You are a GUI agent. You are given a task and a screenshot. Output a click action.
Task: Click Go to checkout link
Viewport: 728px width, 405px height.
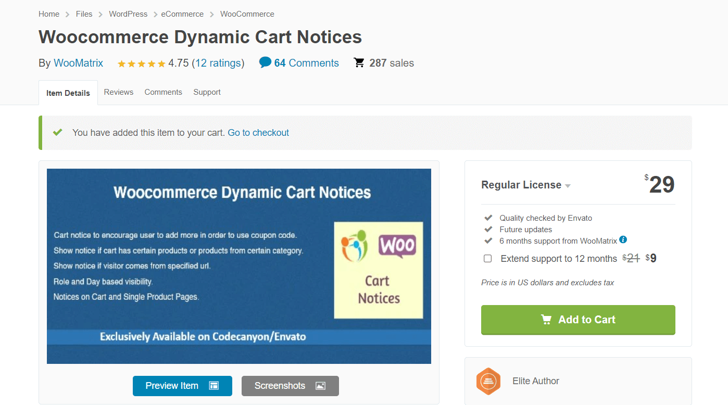(258, 133)
